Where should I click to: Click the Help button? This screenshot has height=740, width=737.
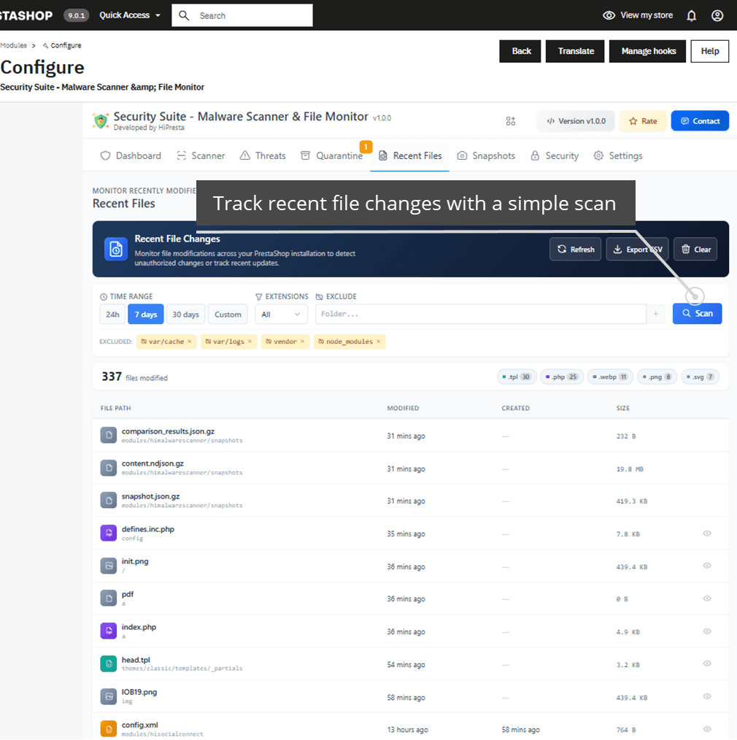[709, 51]
